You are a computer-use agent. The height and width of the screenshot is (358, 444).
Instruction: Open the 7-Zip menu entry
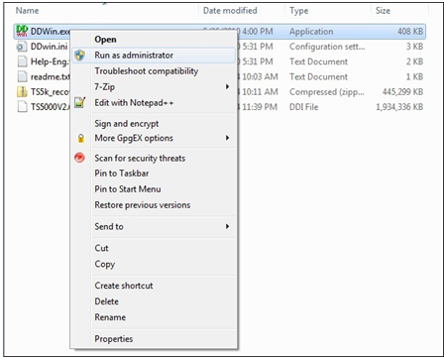[x=154, y=86]
